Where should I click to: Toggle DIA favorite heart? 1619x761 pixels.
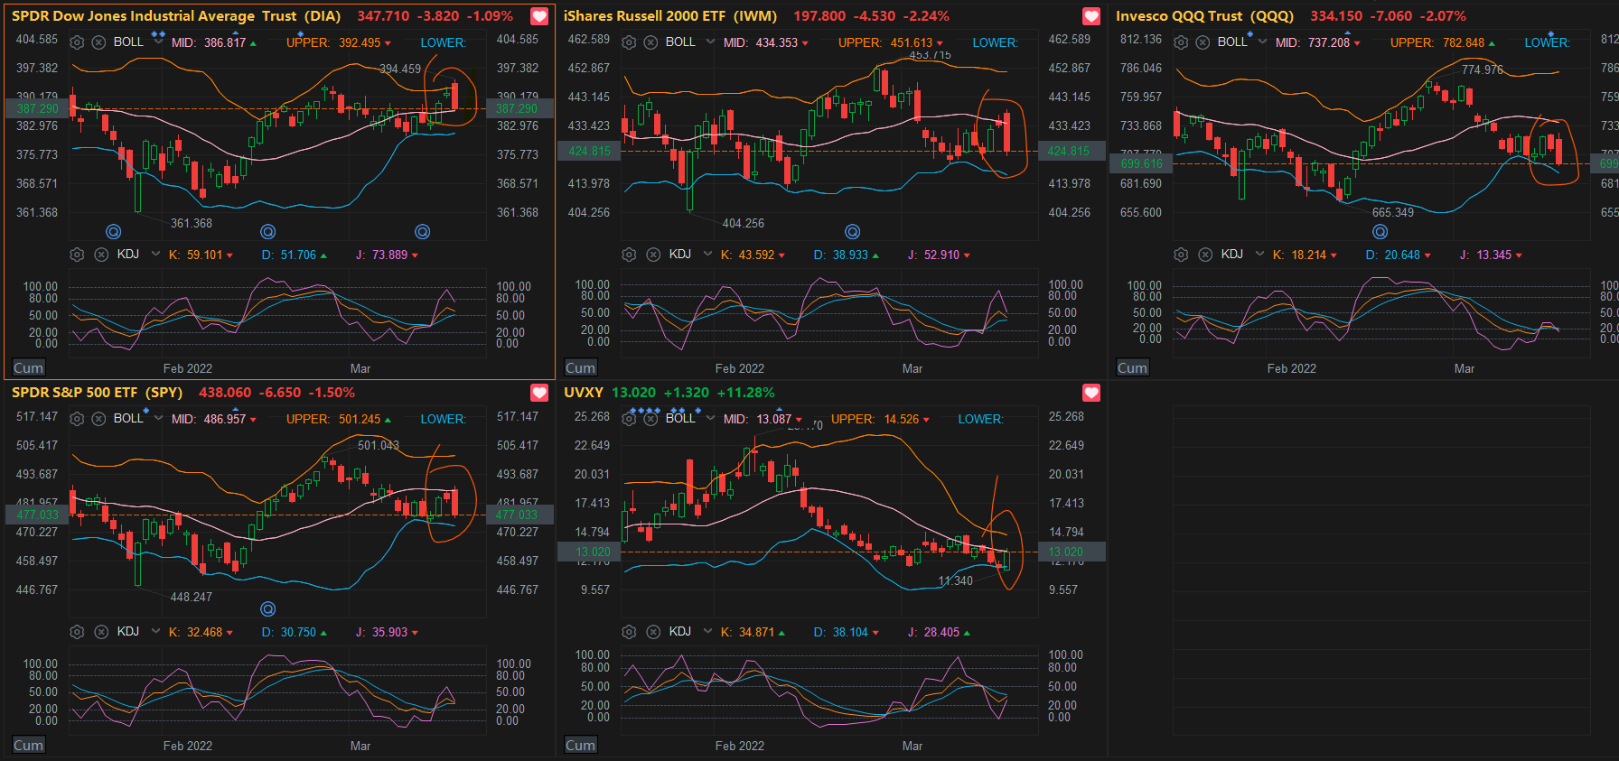[539, 16]
